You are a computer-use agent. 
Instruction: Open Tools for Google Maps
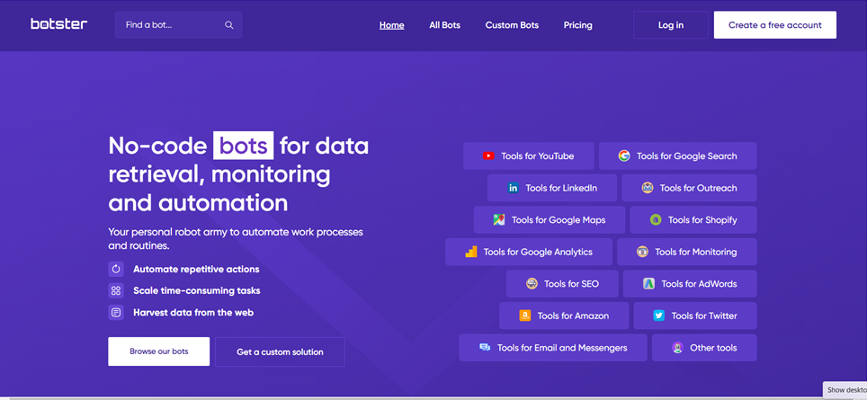pyautogui.click(x=550, y=220)
